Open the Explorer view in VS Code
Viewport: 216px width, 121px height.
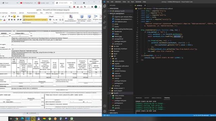[x=105, y=6]
